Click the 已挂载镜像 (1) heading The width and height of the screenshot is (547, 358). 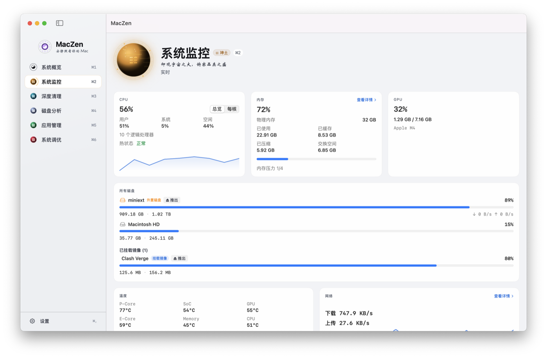134,250
